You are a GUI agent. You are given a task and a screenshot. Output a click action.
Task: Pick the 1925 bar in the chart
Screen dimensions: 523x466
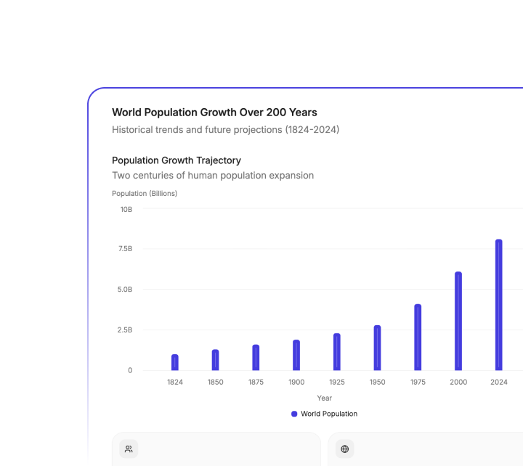[x=337, y=352]
